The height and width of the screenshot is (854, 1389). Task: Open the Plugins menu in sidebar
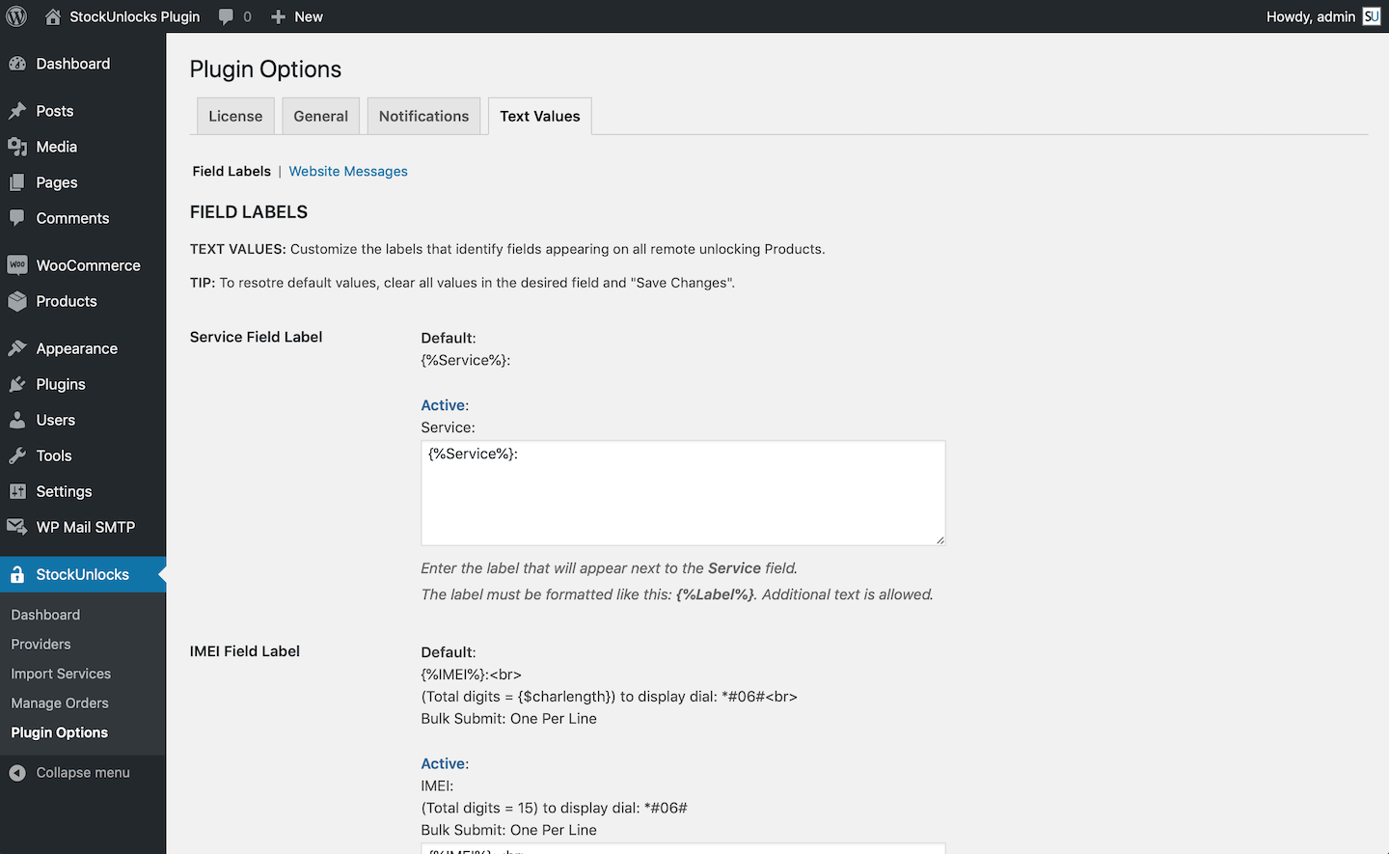pyautogui.click(x=61, y=384)
